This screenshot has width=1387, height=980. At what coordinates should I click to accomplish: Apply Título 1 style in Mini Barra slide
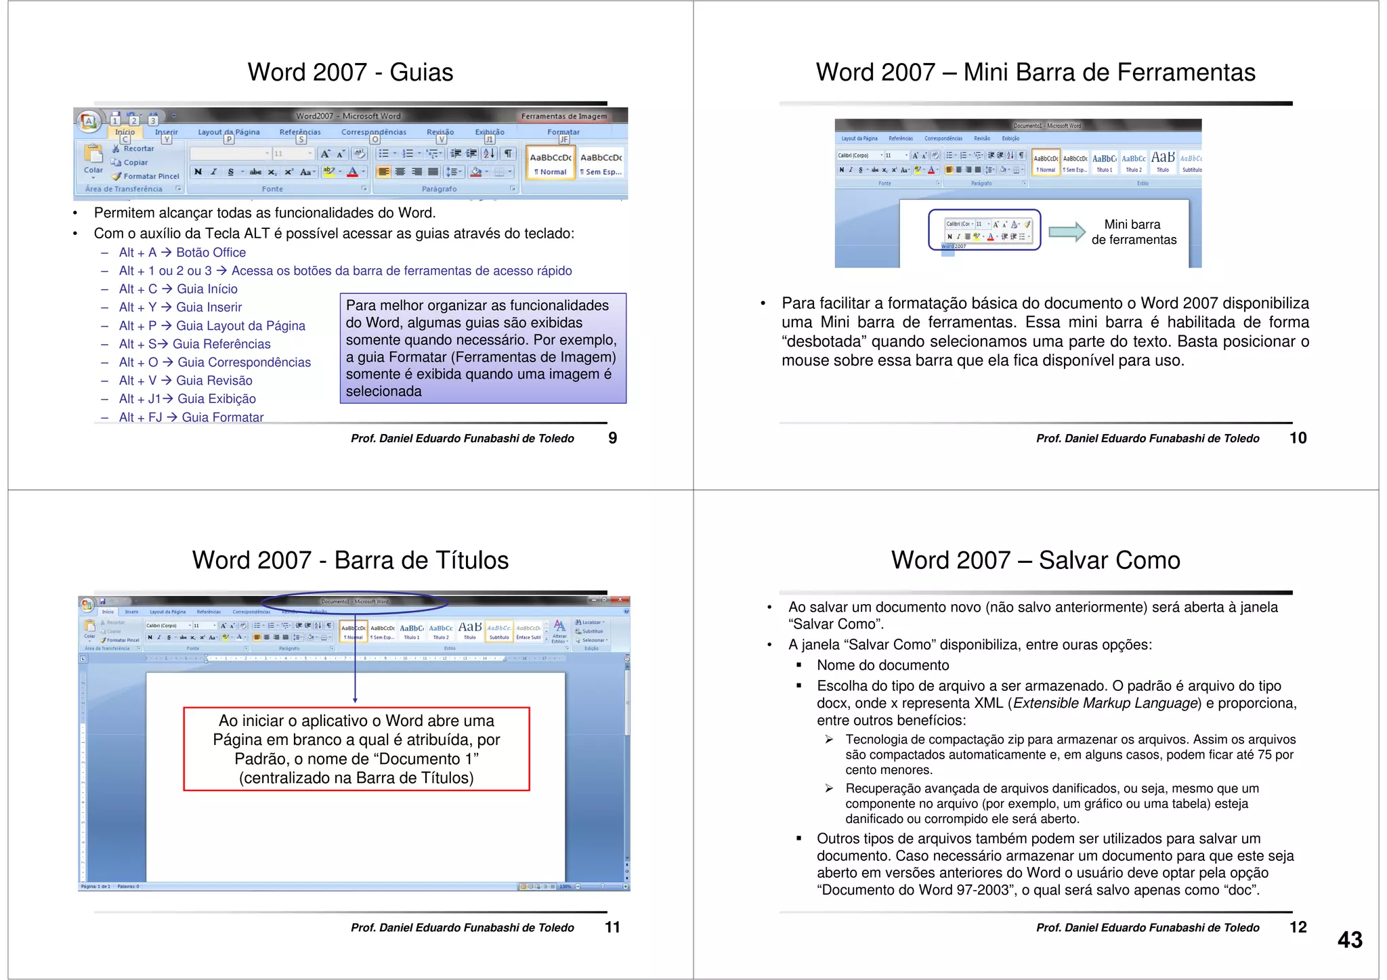click(x=1105, y=163)
